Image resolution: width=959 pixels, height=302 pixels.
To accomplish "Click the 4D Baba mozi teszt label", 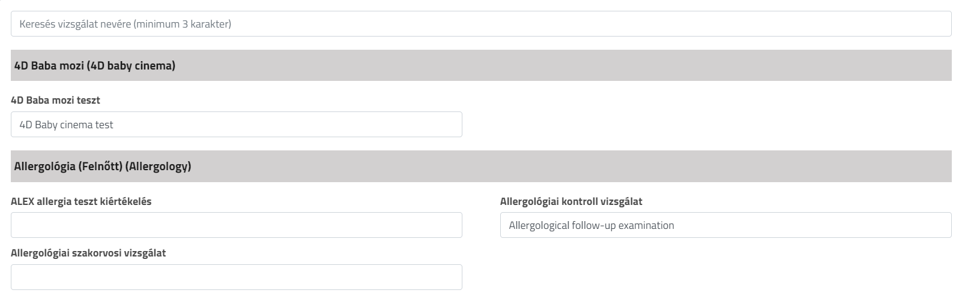I will (55, 100).
